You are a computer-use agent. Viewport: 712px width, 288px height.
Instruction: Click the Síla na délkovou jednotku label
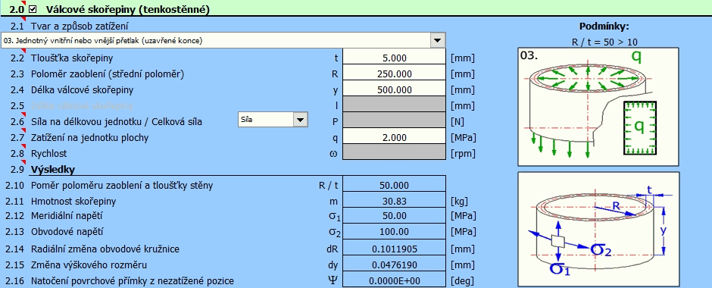point(116,122)
